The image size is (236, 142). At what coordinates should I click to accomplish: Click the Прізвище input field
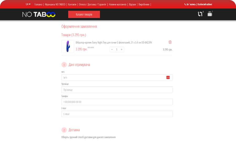tap(117, 90)
